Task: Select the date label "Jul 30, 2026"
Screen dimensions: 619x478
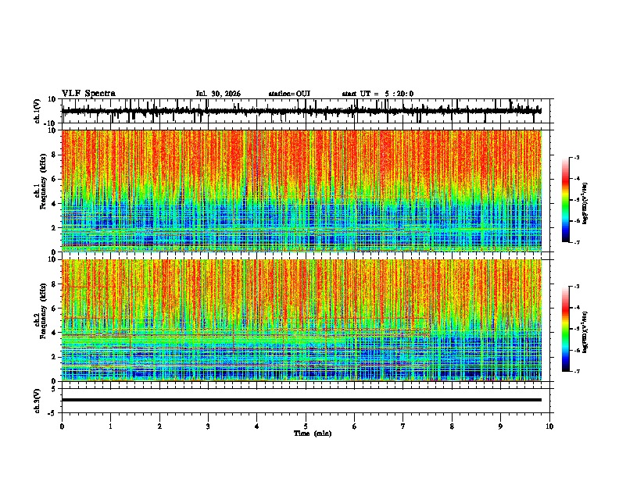Action: tap(218, 94)
